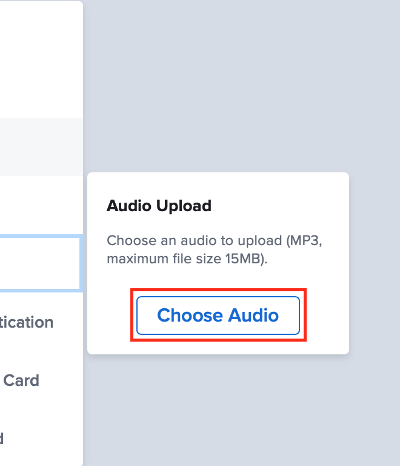Select the Audio Upload heading text

pos(159,206)
